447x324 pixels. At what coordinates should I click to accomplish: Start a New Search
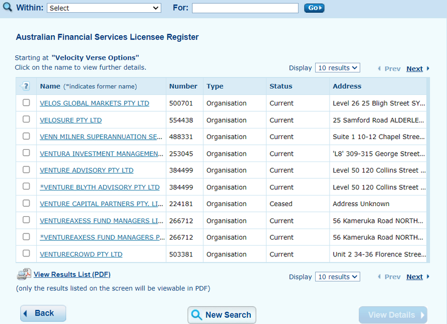pyautogui.click(x=222, y=315)
